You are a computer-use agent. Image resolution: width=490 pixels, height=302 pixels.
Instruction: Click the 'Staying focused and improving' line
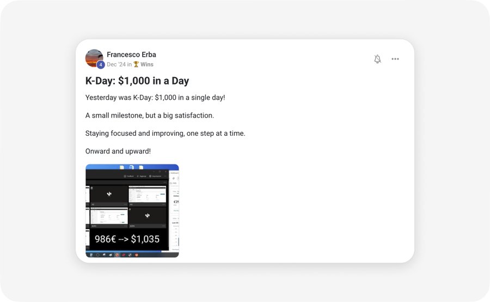[166, 133]
